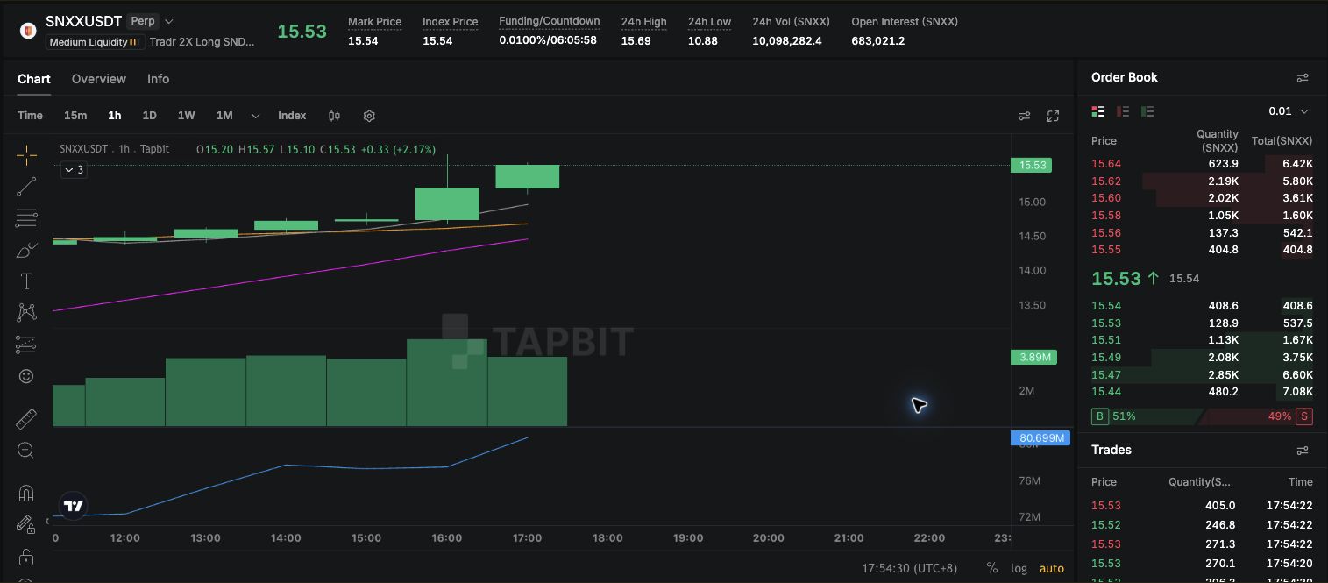This screenshot has height=583, width=1328.
Task: Open the chart patterns tool
Action: tap(26, 312)
